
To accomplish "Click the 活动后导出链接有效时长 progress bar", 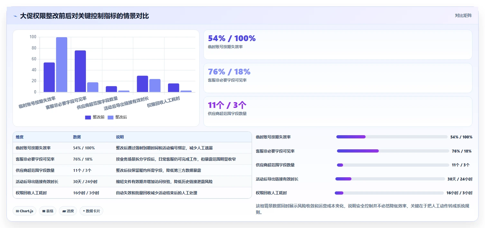I will 390,179.
